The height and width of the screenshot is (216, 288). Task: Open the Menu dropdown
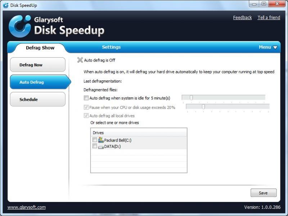pyautogui.click(x=268, y=47)
